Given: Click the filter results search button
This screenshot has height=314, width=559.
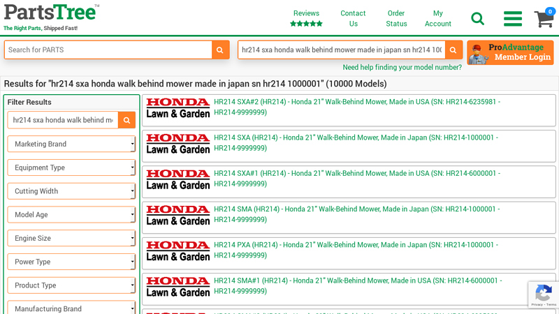Looking at the screenshot, I should pyautogui.click(x=126, y=120).
